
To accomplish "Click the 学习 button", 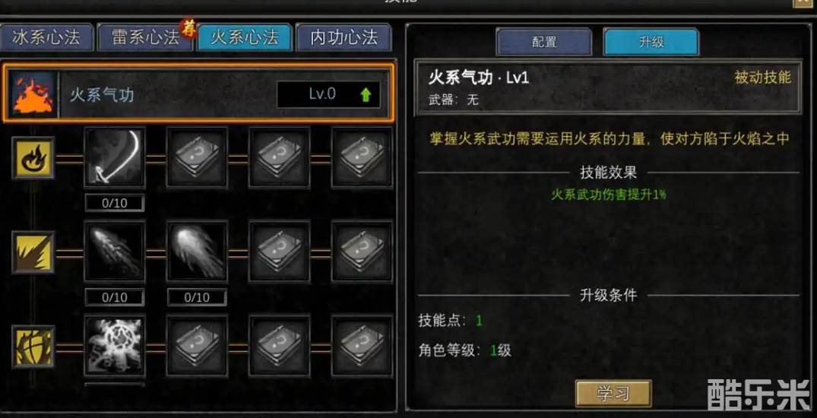I will pyautogui.click(x=613, y=394).
